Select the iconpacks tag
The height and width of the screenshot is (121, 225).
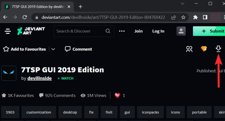click(150, 112)
